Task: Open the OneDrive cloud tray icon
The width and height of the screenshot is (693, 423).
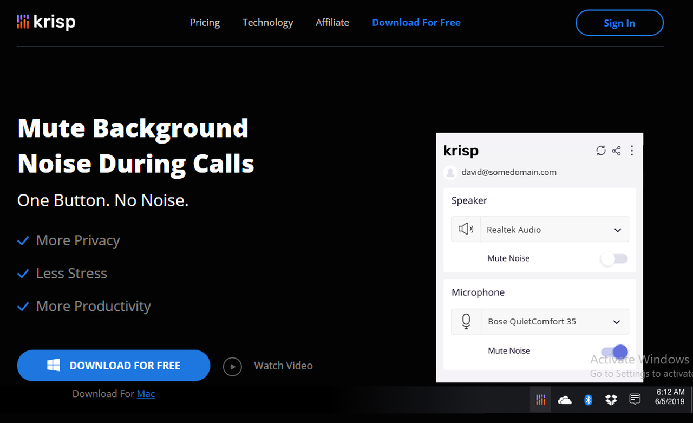Action: [565, 400]
